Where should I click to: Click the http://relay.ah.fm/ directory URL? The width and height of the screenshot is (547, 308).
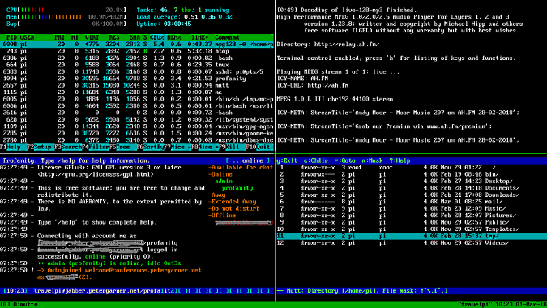tap(347, 45)
